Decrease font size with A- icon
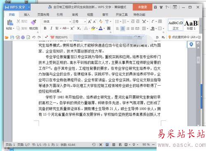The height and width of the screenshot is (151, 206). coord(95,22)
